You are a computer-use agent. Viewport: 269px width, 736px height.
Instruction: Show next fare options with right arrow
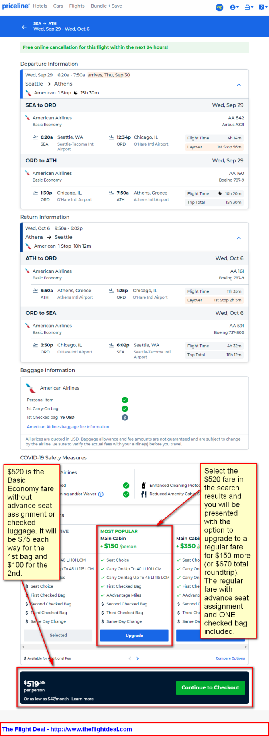(x=137, y=658)
